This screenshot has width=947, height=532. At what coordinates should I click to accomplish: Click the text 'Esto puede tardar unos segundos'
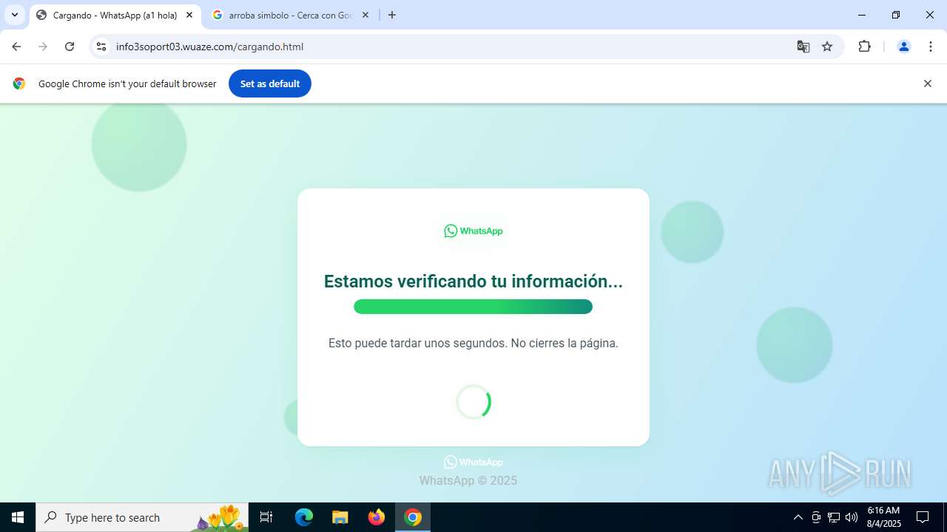[x=417, y=343]
